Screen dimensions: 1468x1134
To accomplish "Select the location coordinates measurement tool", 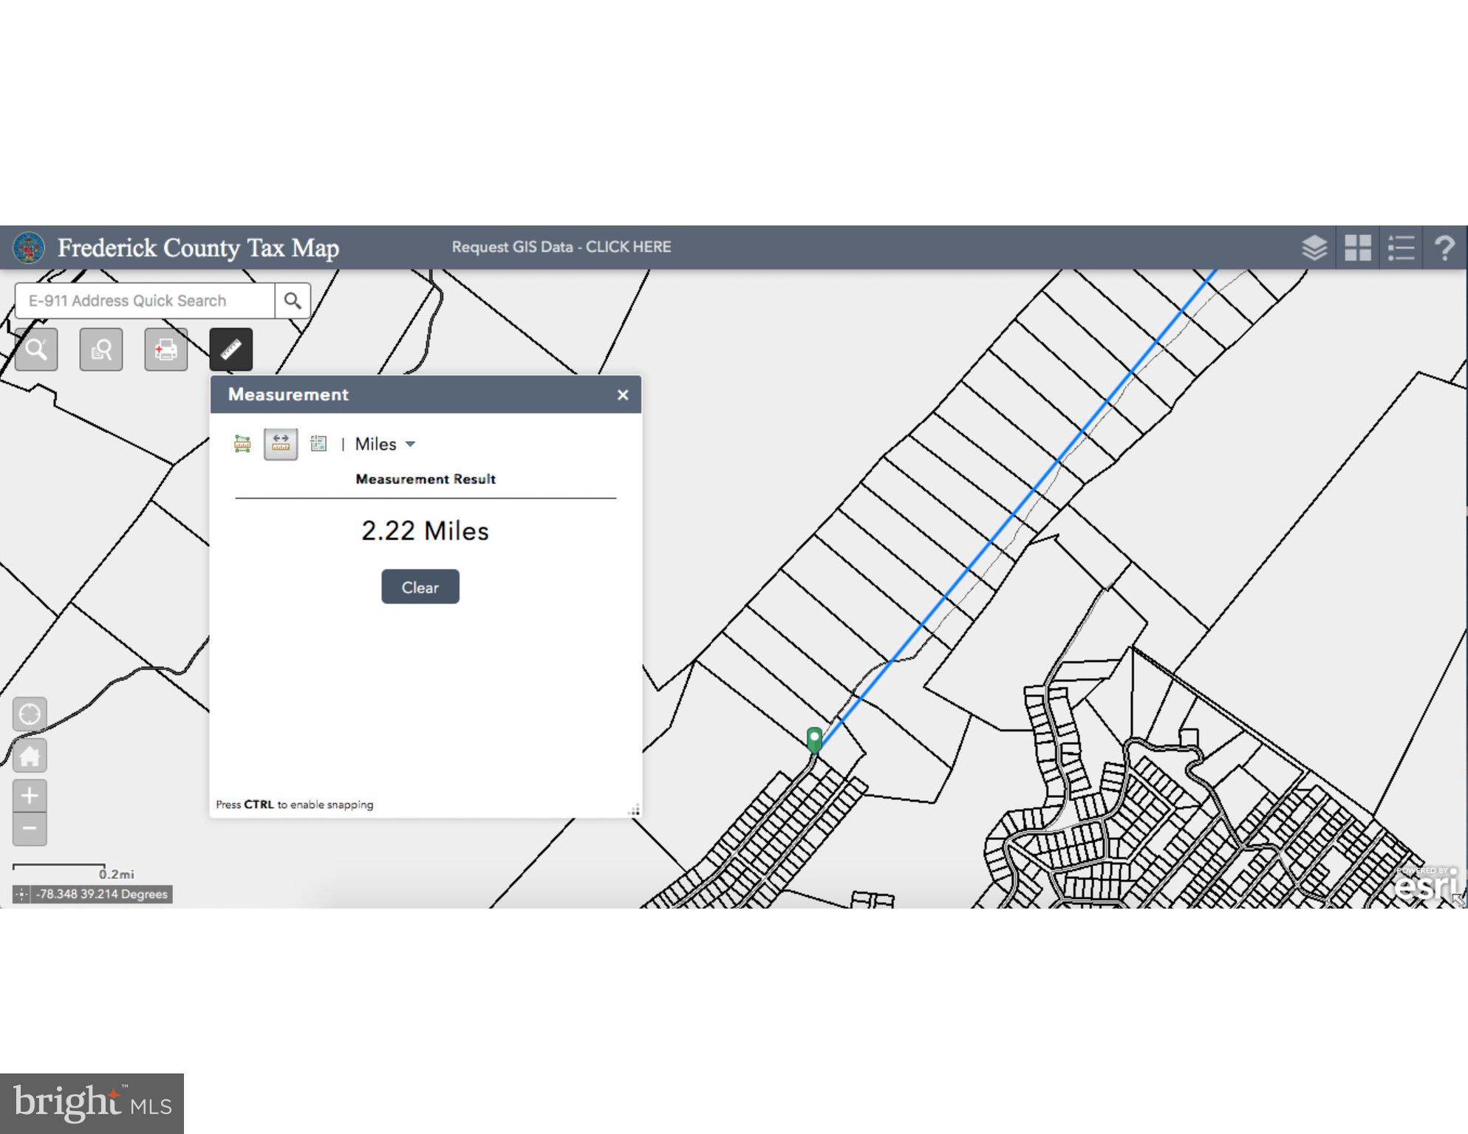I will pos(318,443).
